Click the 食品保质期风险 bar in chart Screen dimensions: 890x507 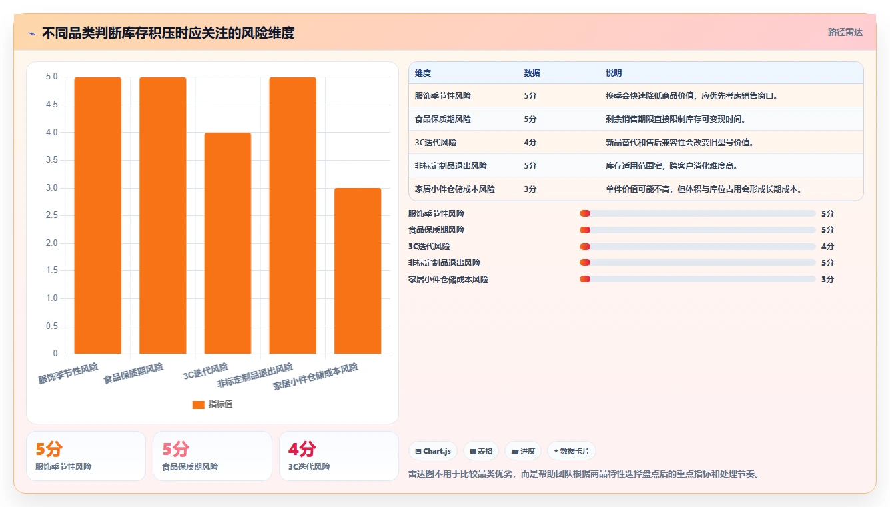(x=163, y=215)
